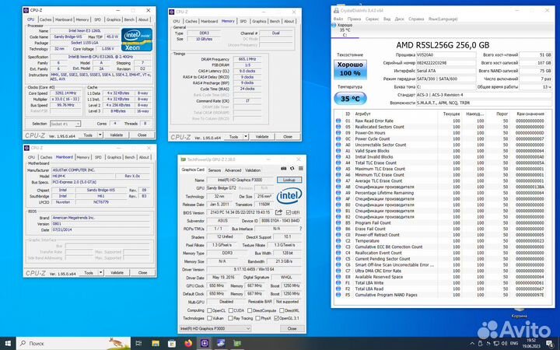The width and height of the screenshot is (560, 350).
Task: Click Validate in the CPU-Z Memory window
Action: pos(262,136)
